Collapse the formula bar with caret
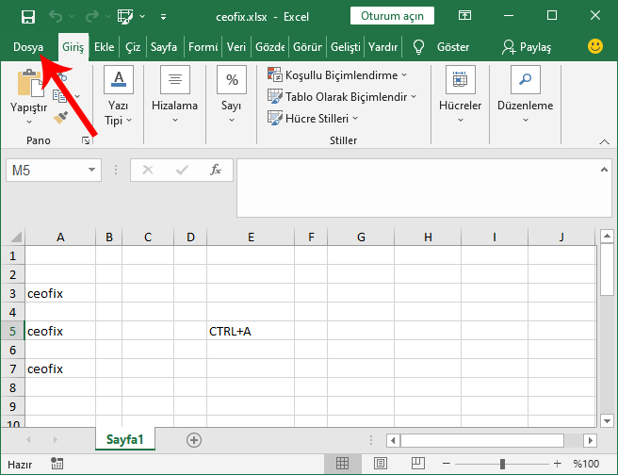 coord(604,170)
